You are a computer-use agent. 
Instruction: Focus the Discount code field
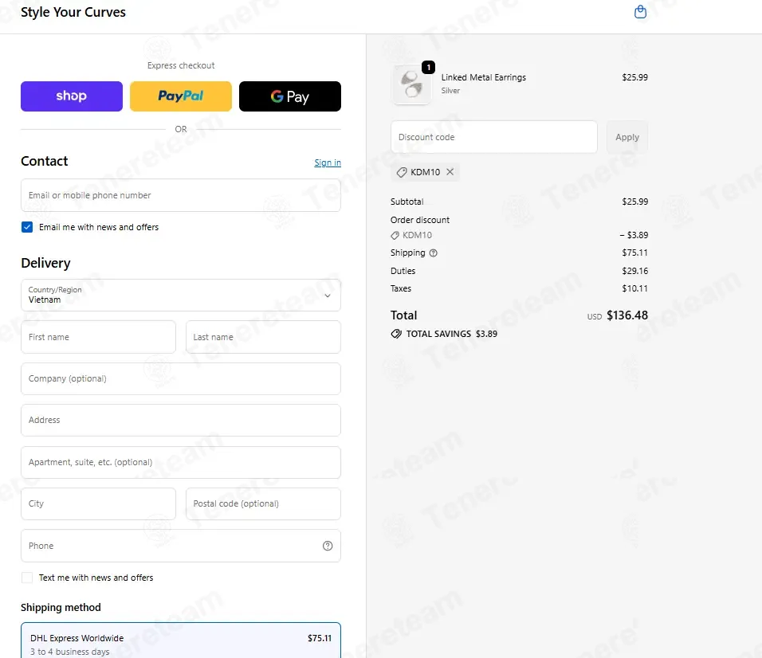493,137
